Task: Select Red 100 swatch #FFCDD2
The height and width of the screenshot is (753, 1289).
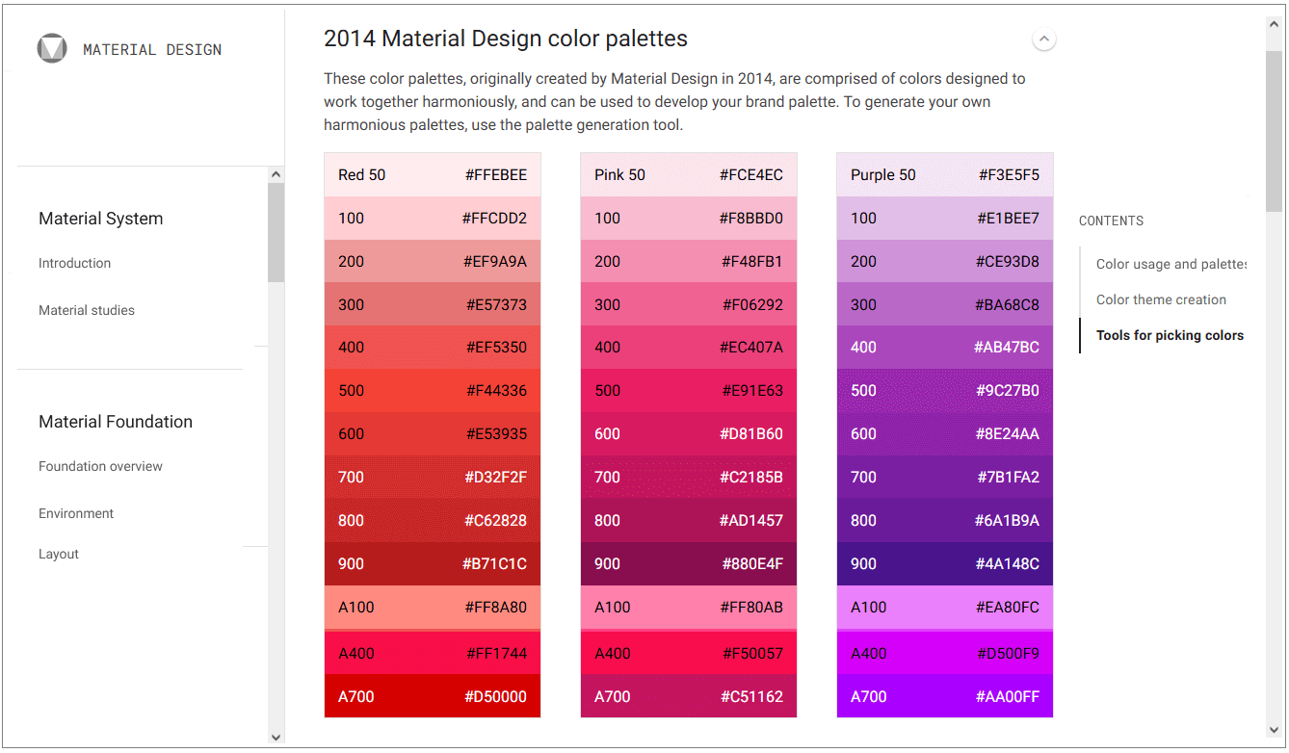Action: 433,218
